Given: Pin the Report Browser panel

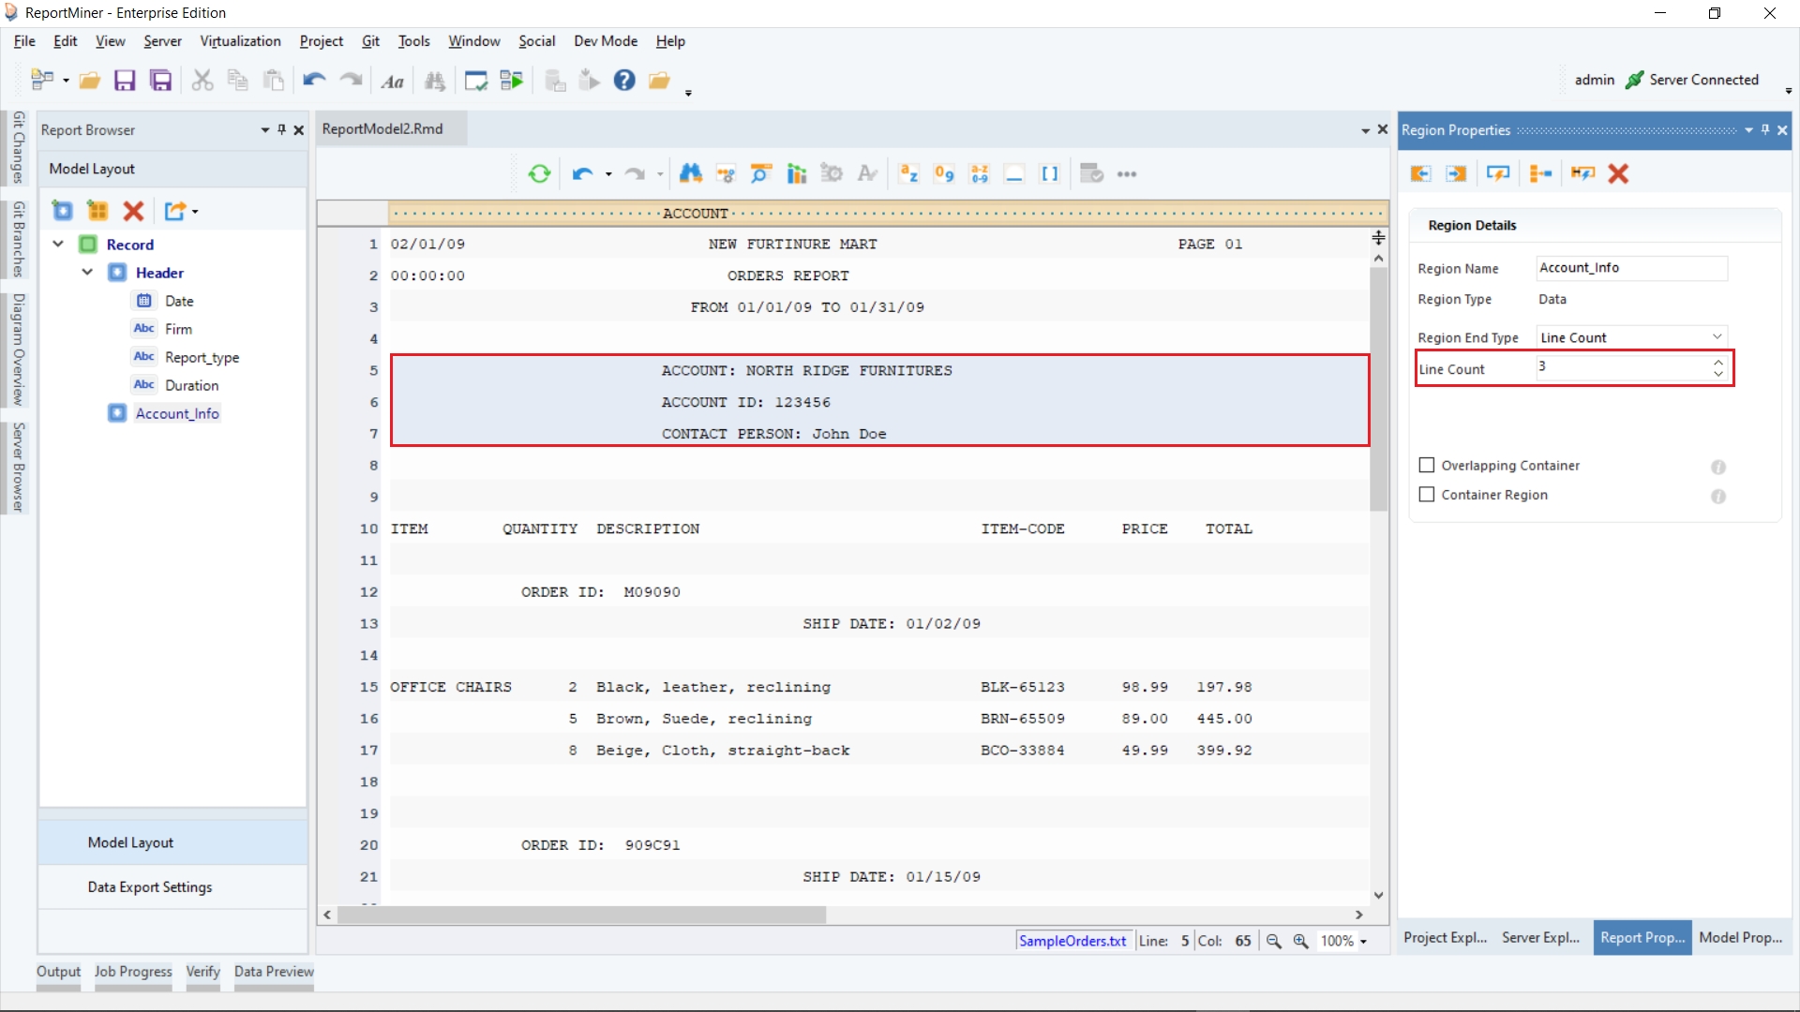Looking at the screenshot, I should tap(281, 129).
